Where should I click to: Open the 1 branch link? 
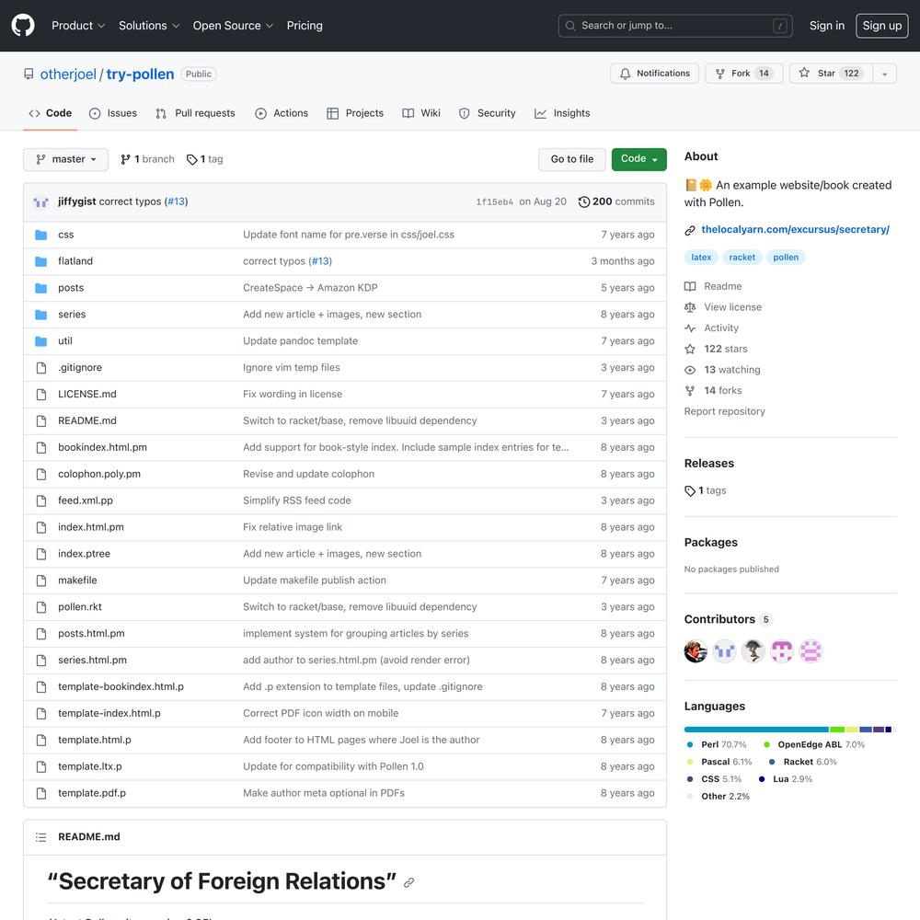147,159
